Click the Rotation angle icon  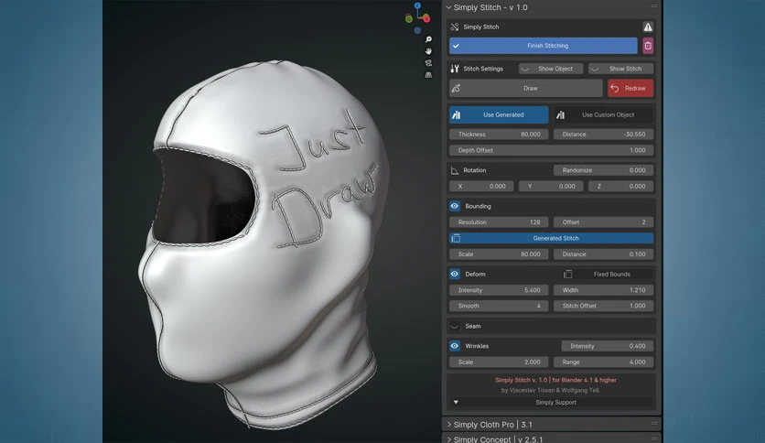coord(455,170)
